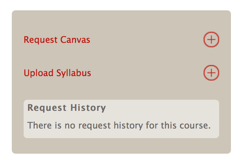Expand Request Canvas with its plus icon
Viewport: 242px width, 164px height.
[x=211, y=40]
